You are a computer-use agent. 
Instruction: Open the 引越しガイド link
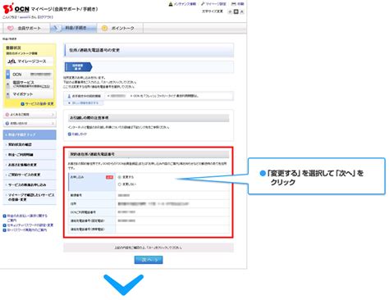77,134
